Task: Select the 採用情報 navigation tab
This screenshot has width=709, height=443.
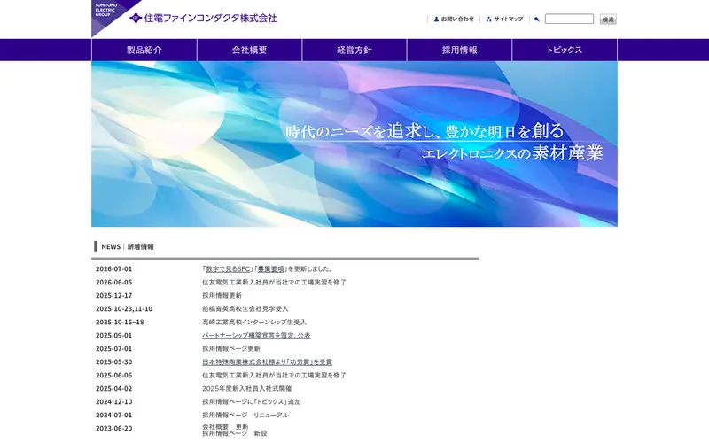Action: (x=459, y=50)
